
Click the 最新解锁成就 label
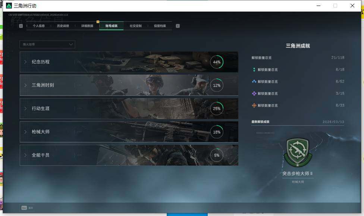pyautogui.click(x=260, y=122)
